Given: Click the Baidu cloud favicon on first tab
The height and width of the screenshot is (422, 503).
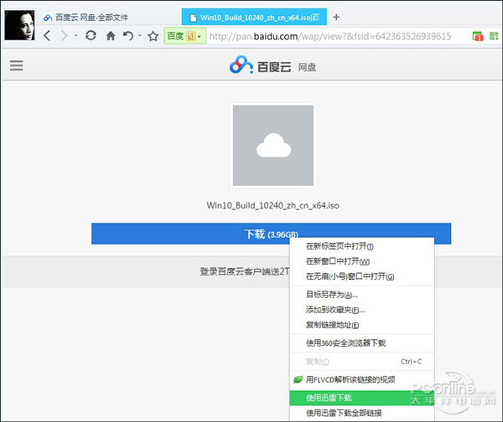Looking at the screenshot, I should [48, 18].
